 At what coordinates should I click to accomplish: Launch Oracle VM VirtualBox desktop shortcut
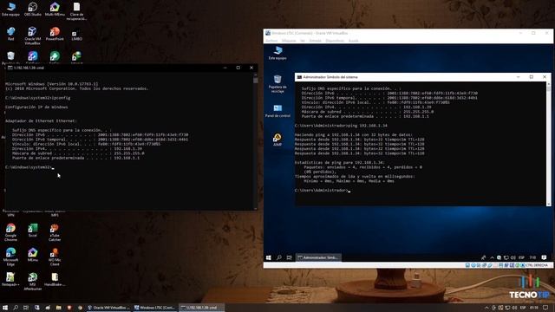pyautogui.click(x=33, y=36)
